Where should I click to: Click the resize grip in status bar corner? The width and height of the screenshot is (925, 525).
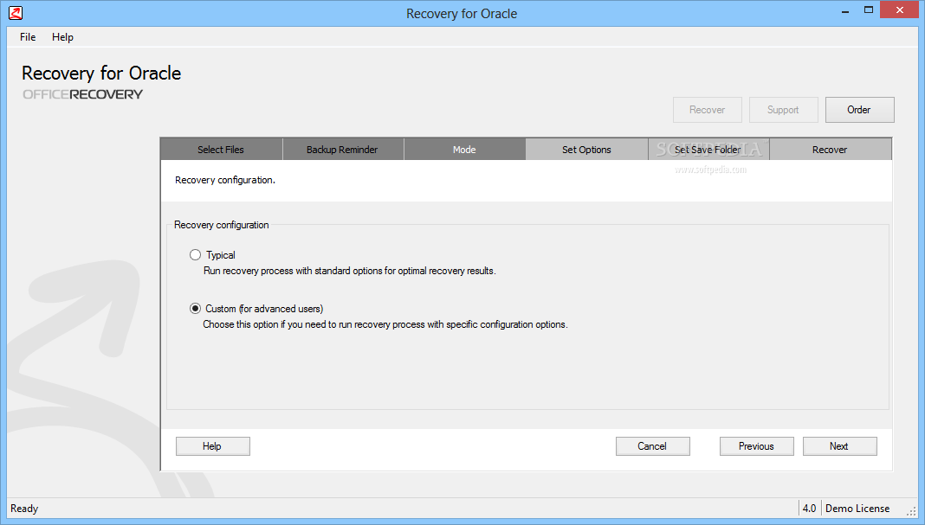point(911,511)
